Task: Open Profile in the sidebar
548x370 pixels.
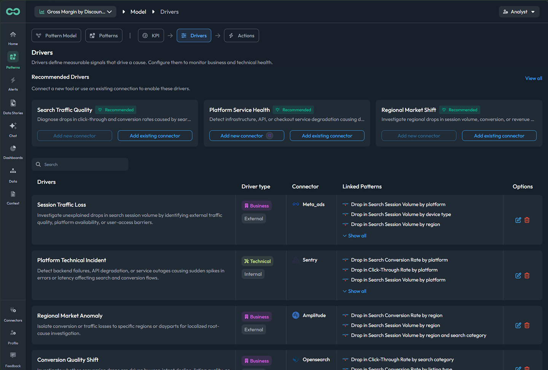Action: 13,338
